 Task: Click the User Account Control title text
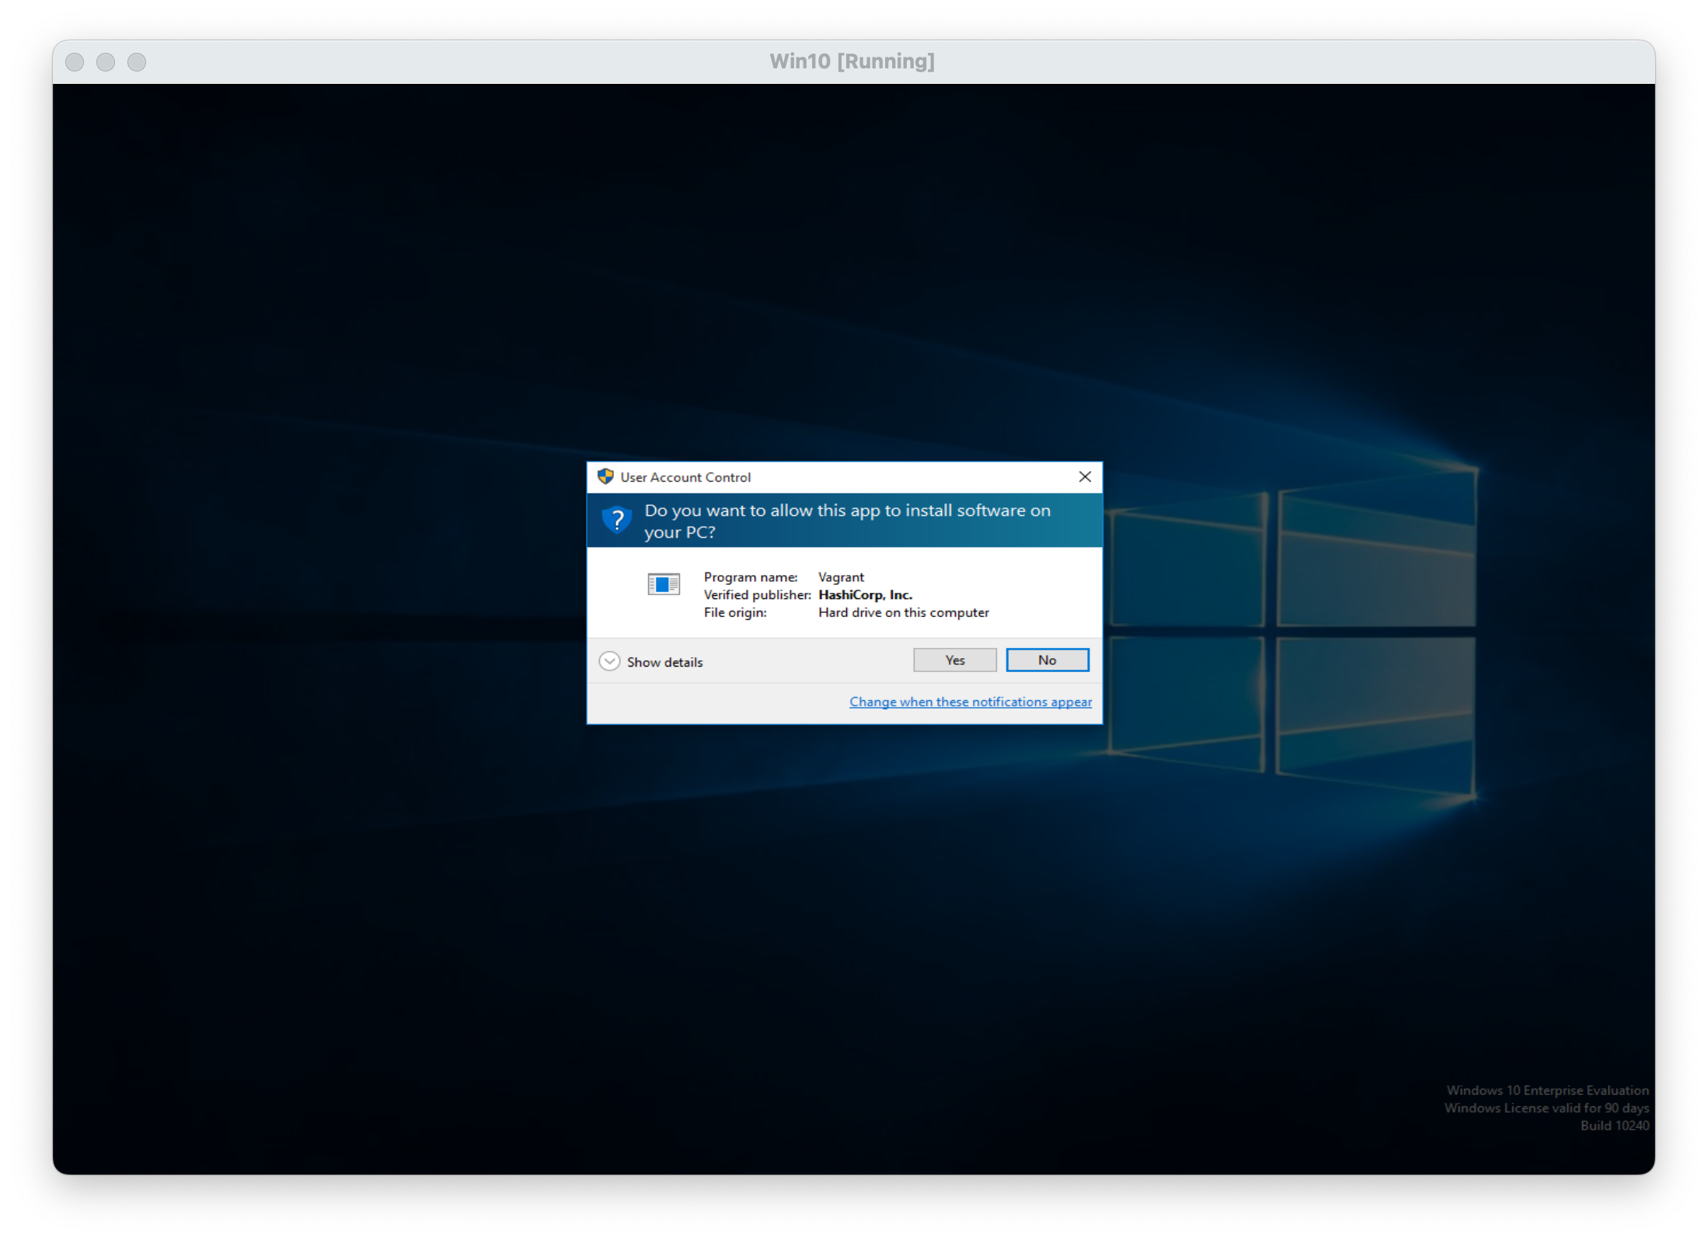[685, 477]
